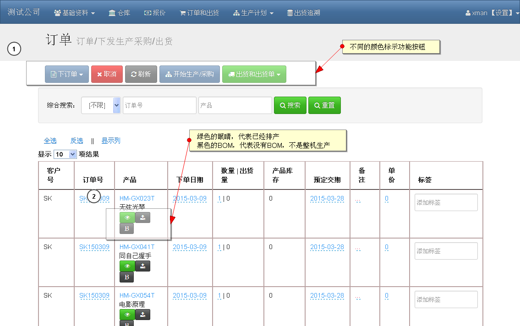Go to 出货追溯 in top navigation

click(303, 13)
